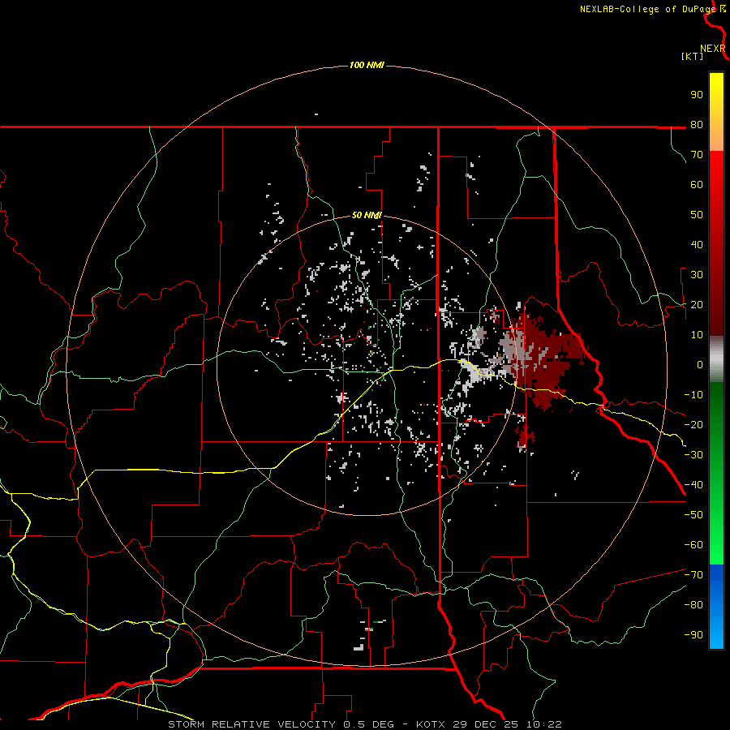Click the -80 value on velocity scale
The height and width of the screenshot is (730, 730).
pyautogui.click(x=693, y=605)
